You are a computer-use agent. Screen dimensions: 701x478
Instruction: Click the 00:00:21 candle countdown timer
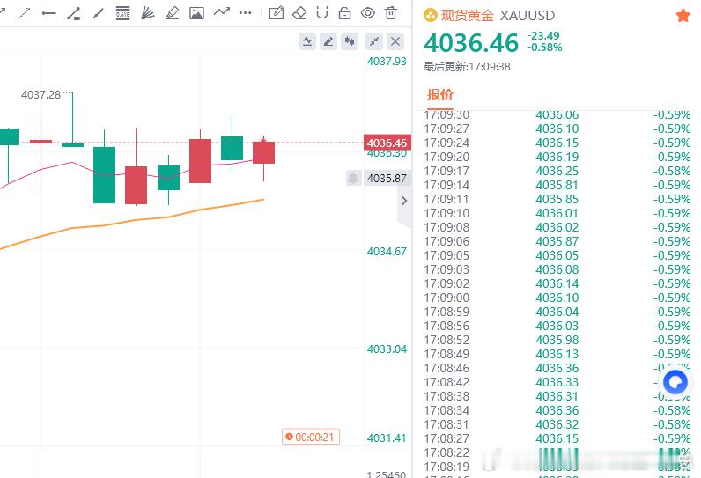point(311,437)
